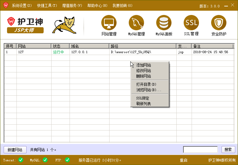This screenshot has width=238, height=165.
Task: Click the 重启 restart link
Action: click(183, 160)
